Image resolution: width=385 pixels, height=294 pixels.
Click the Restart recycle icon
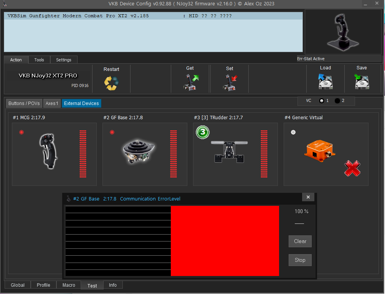coord(111,83)
